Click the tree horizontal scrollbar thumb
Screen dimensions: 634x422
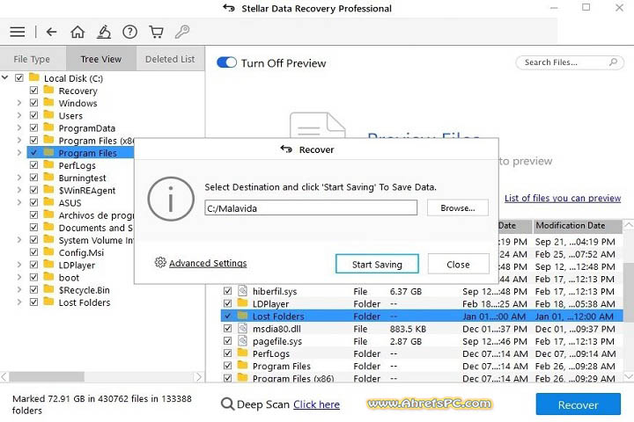(x=47, y=377)
